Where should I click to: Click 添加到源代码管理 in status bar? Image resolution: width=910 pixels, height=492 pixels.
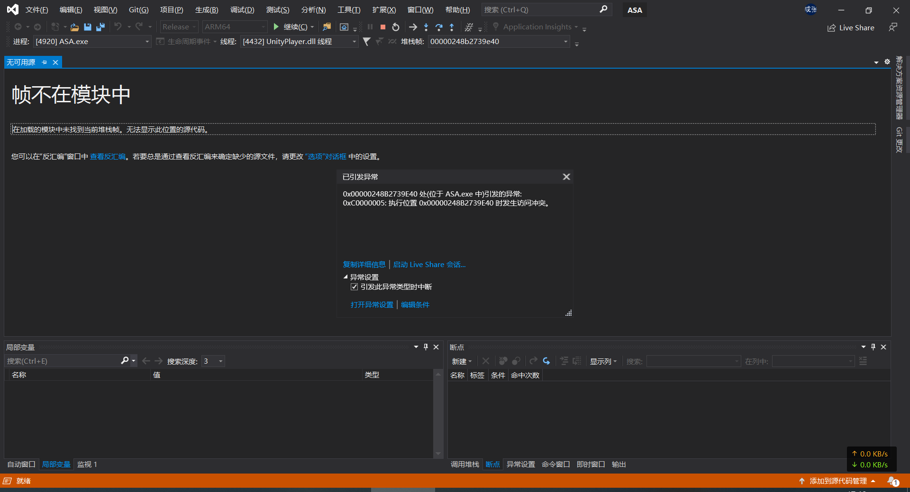[838, 481]
